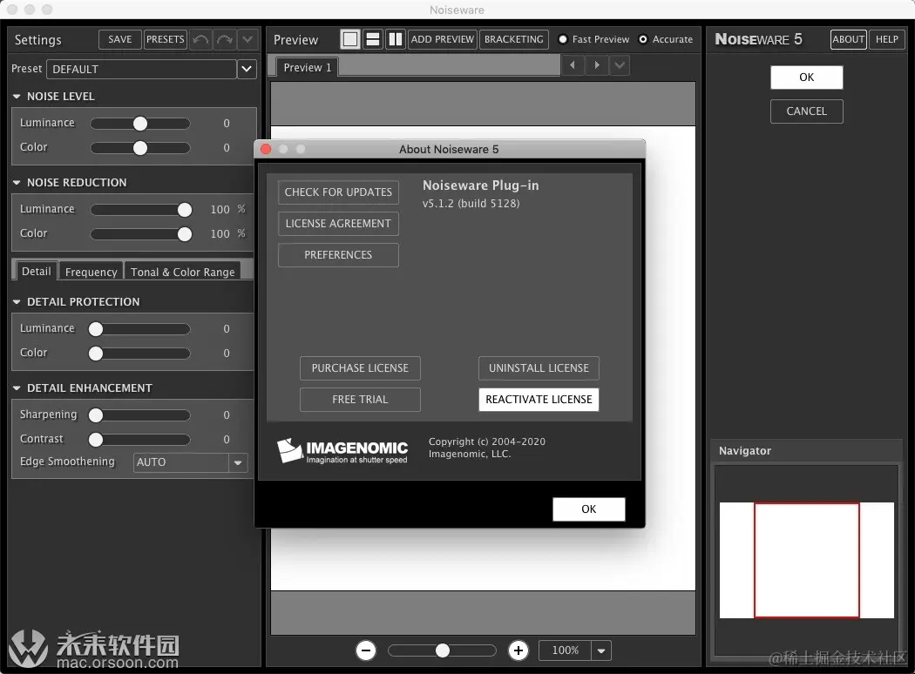Click the Imagenomic logo in About dialog
Screen dimensions: 915x674
[x=342, y=451]
